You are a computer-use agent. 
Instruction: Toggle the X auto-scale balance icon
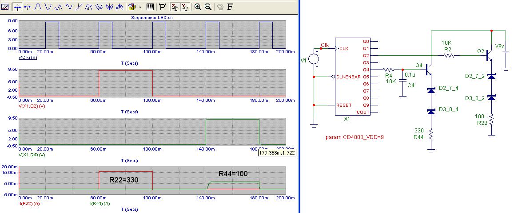[x=176, y=7]
